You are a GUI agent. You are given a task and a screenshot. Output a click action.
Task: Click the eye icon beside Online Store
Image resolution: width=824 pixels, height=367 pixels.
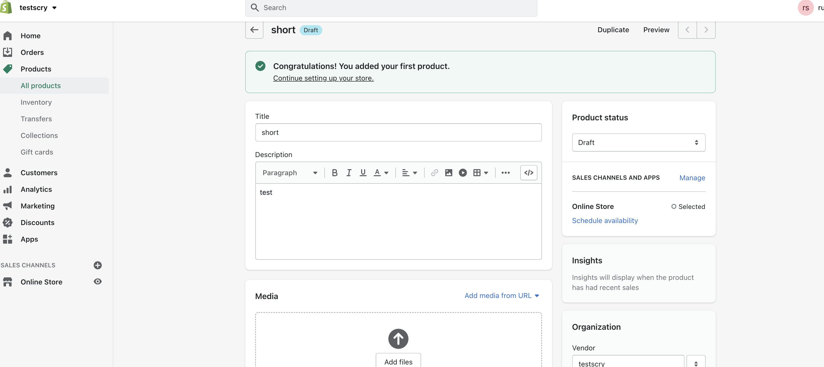[x=97, y=282]
